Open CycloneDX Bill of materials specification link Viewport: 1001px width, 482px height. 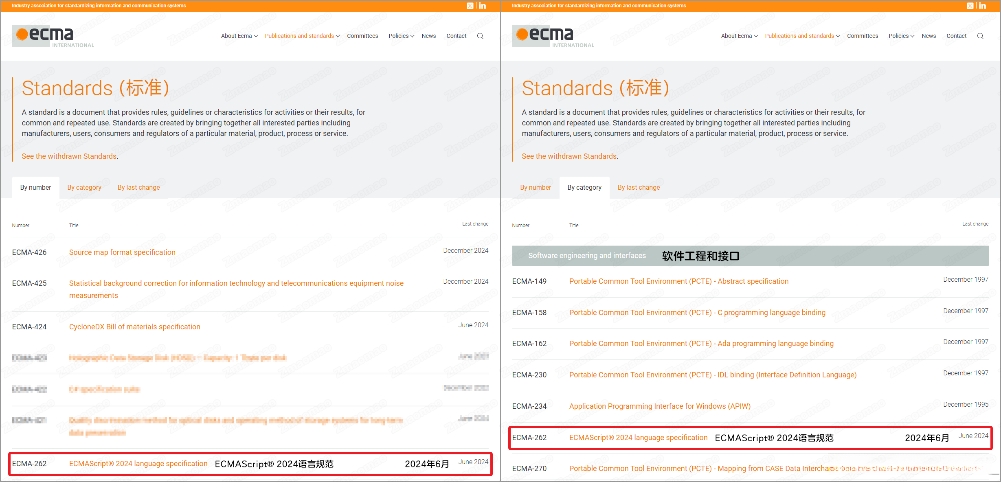coord(134,326)
